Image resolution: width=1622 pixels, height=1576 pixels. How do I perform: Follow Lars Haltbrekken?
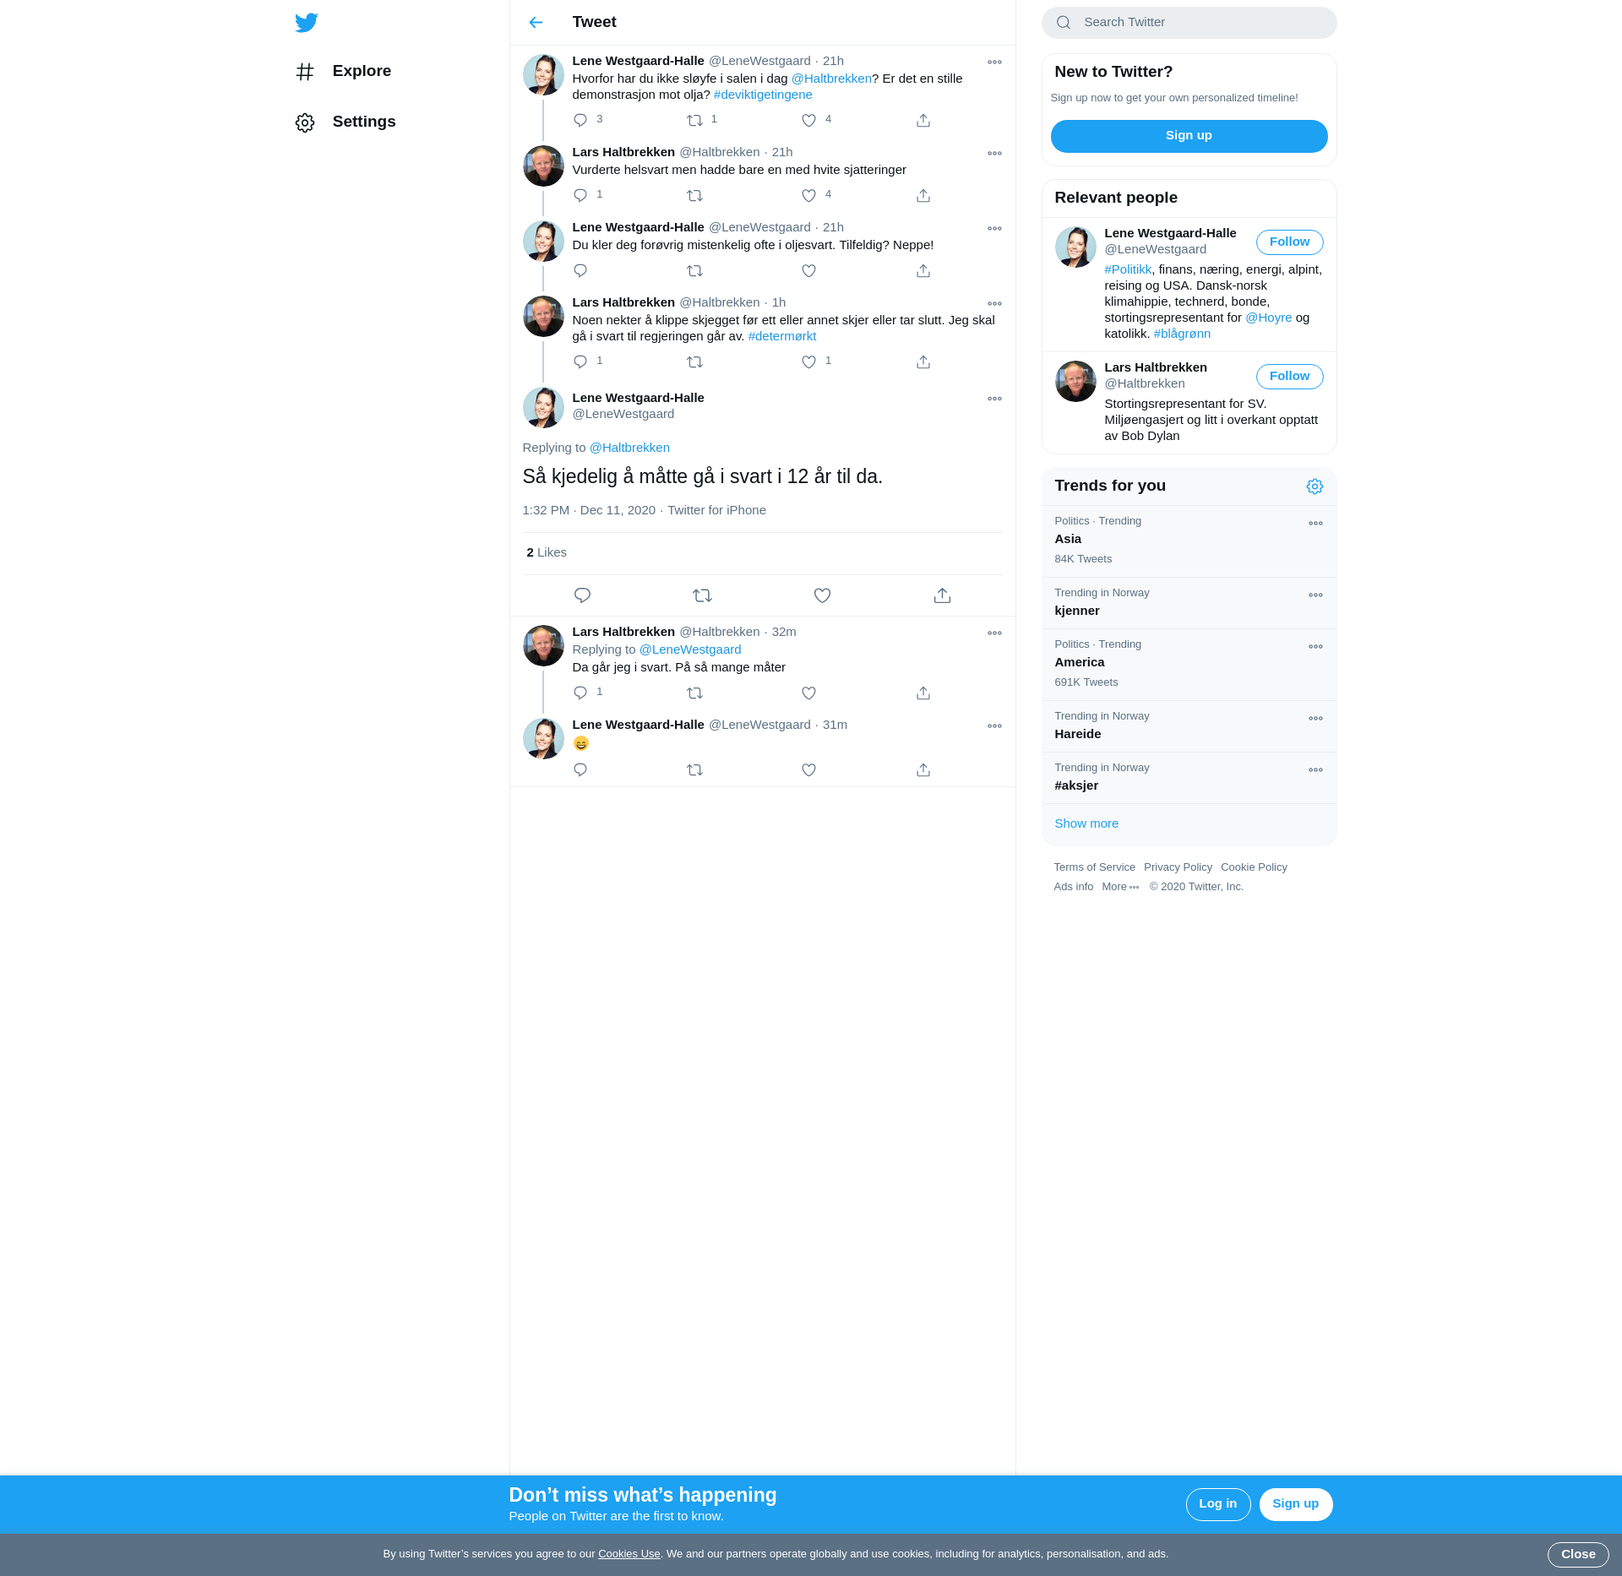pyautogui.click(x=1289, y=376)
